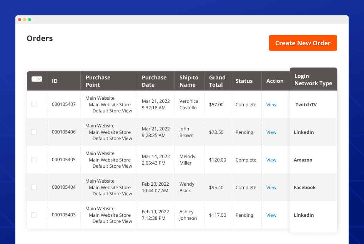Open View link for John Brown's order
The image size is (364, 244).
tap(271, 132)
